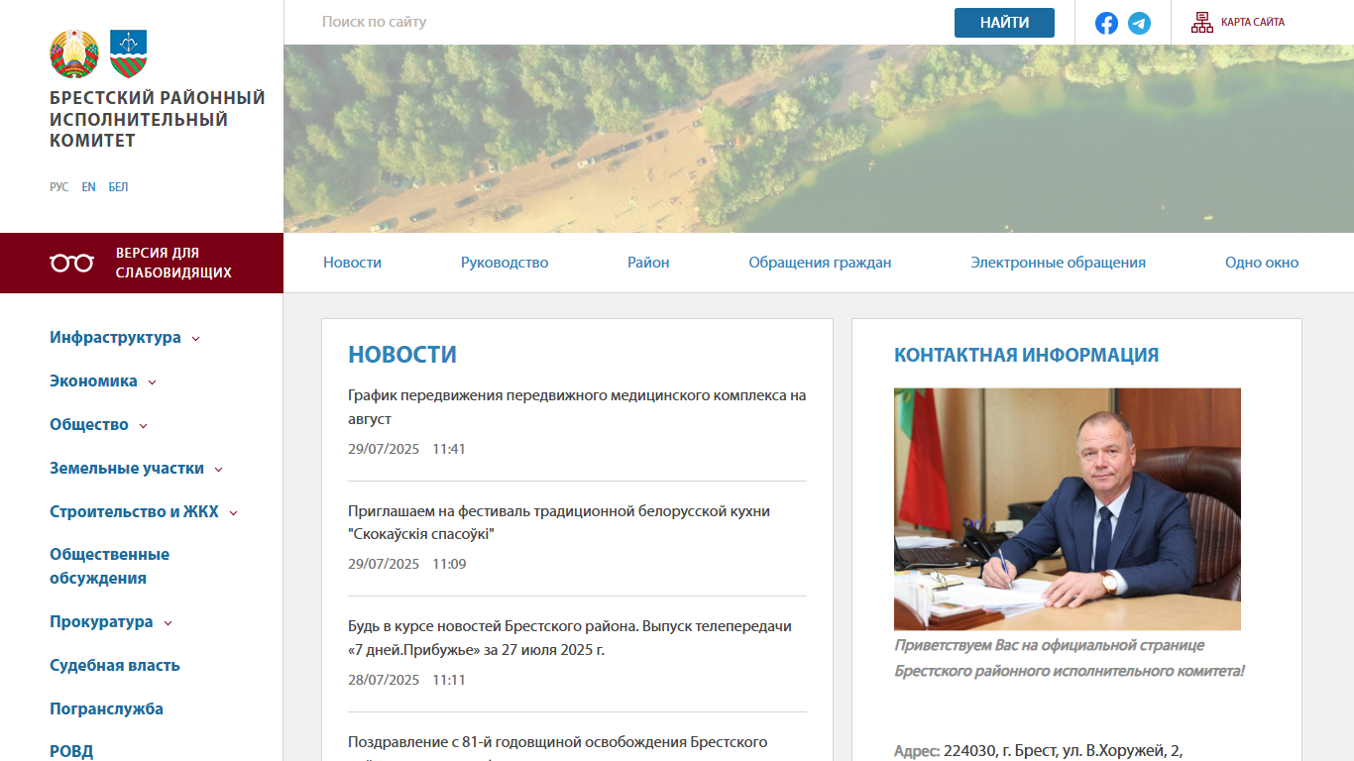Click the date 29/07/2025 11:09
1354x761 pixels.
pyautogui.click(x=406, y=565)
